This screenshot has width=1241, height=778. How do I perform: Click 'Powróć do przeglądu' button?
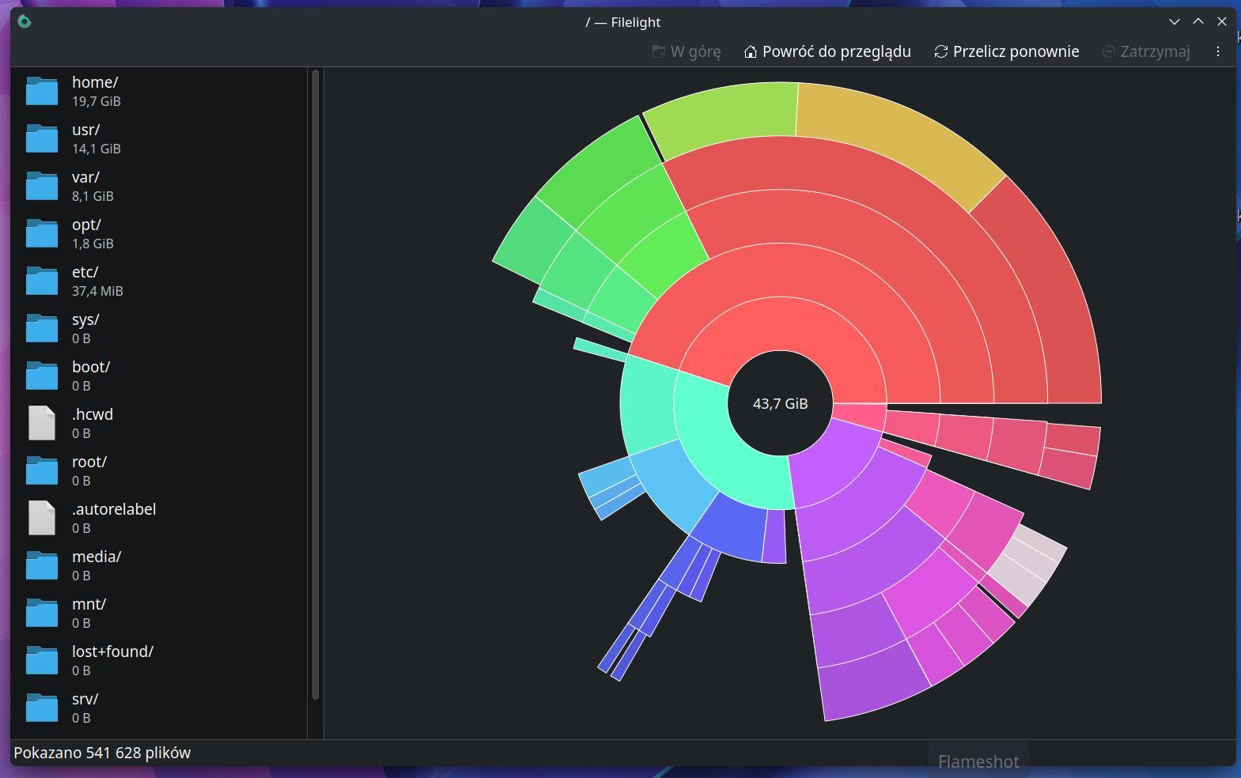(x=827, y=51)
